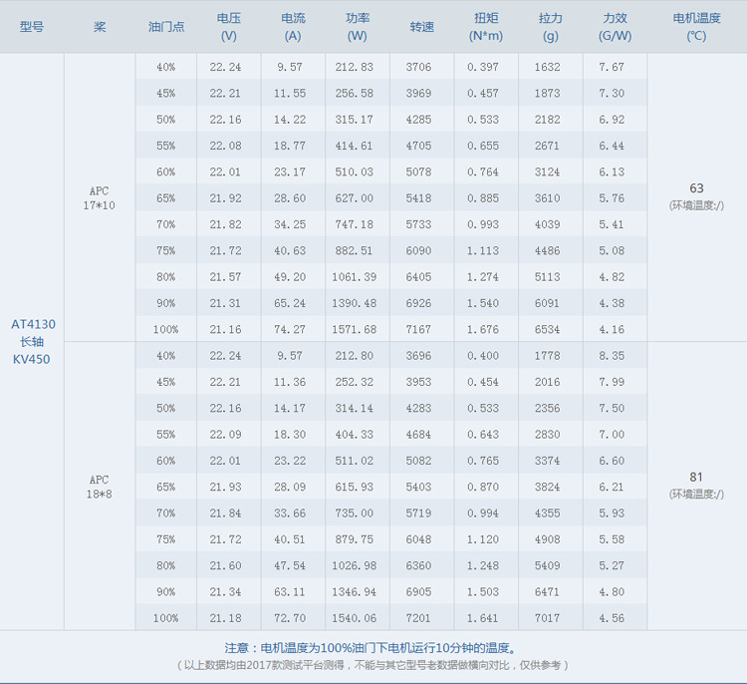
Task: Select the 1.676 torque value cell
Action: (x=483, y=329)
